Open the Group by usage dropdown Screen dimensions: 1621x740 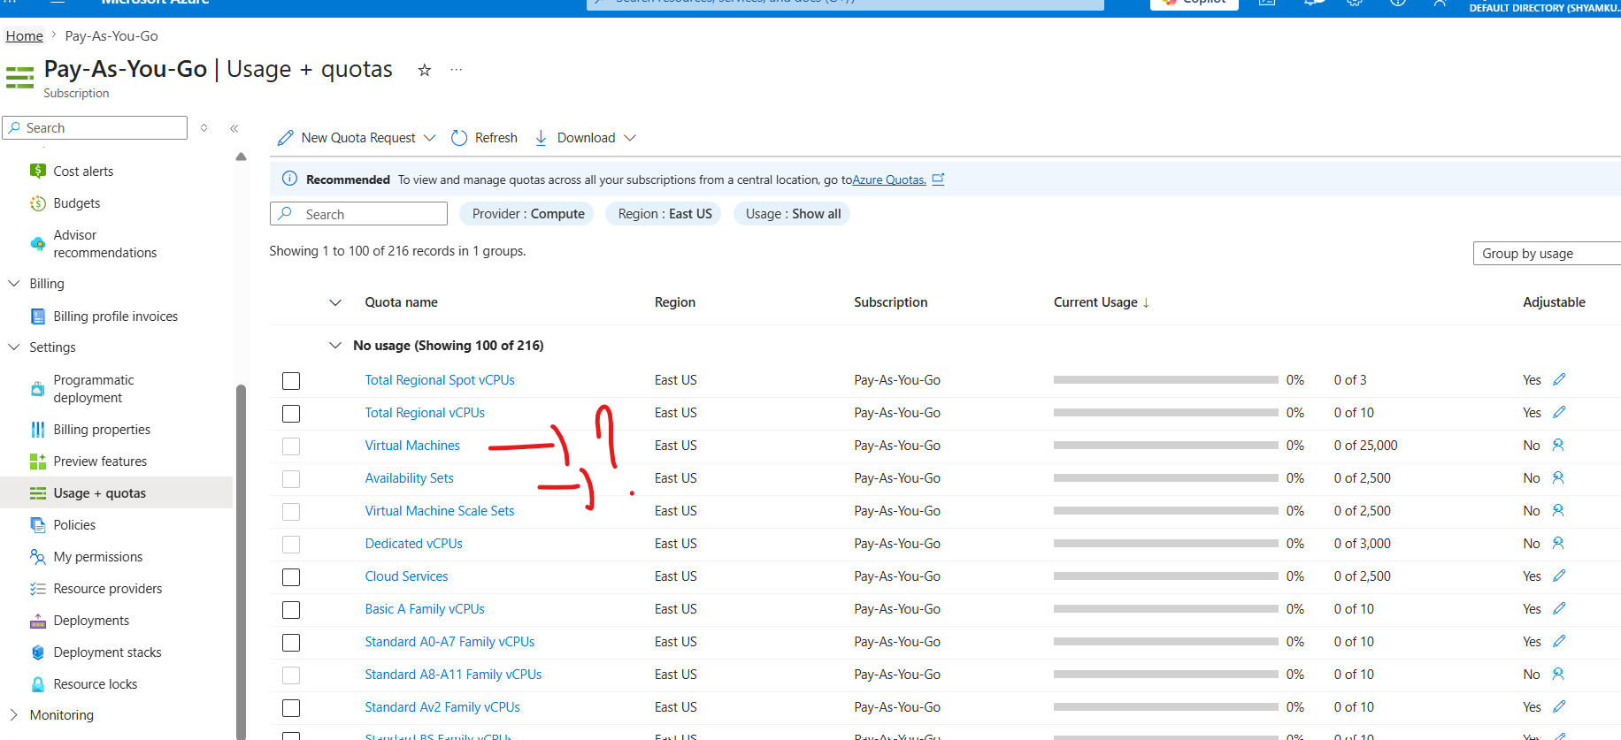pyautogui.click(x=1547, y=254)
